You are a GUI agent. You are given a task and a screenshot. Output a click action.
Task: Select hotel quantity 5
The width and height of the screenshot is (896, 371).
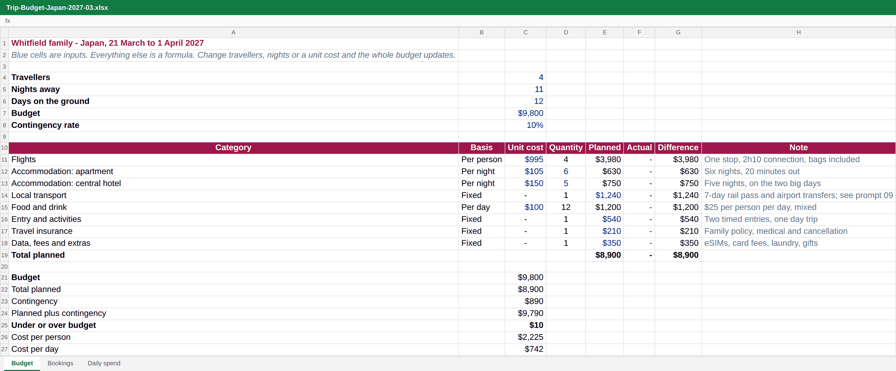click(566, 183)
